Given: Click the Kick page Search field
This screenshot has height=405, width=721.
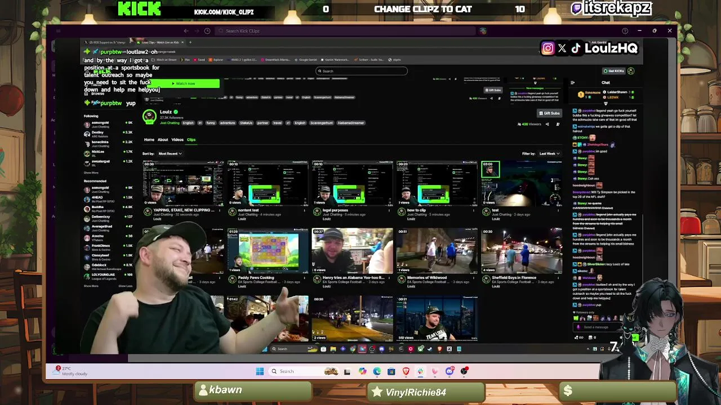Looking at the screenshot, I should click(362, 71).
